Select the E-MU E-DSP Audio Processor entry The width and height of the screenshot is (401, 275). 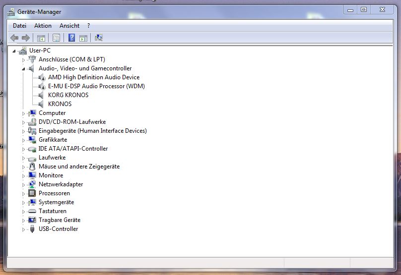click(96, 86)
